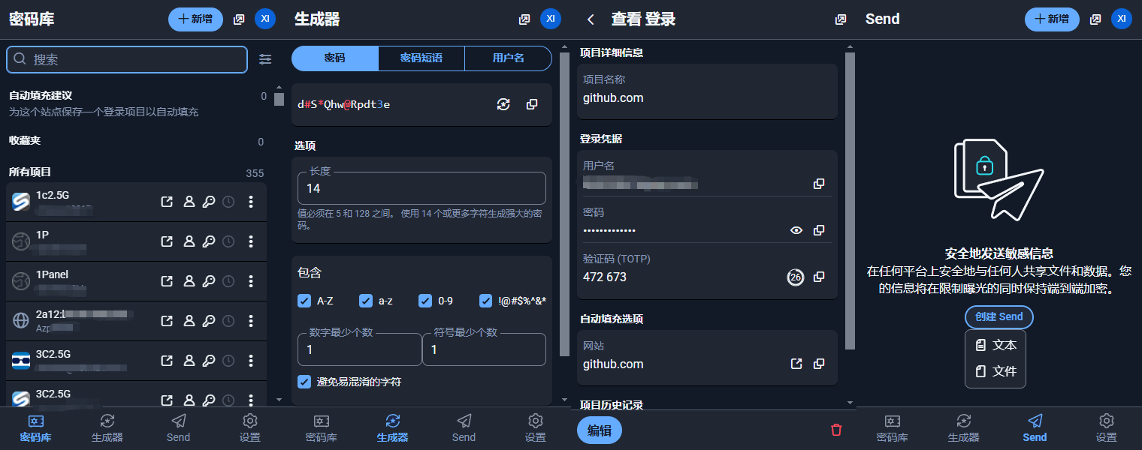1142x450 pixels.
Task: Toggle the special characters !@#$%^&* checkbox
Action: [x=486, y=301]
